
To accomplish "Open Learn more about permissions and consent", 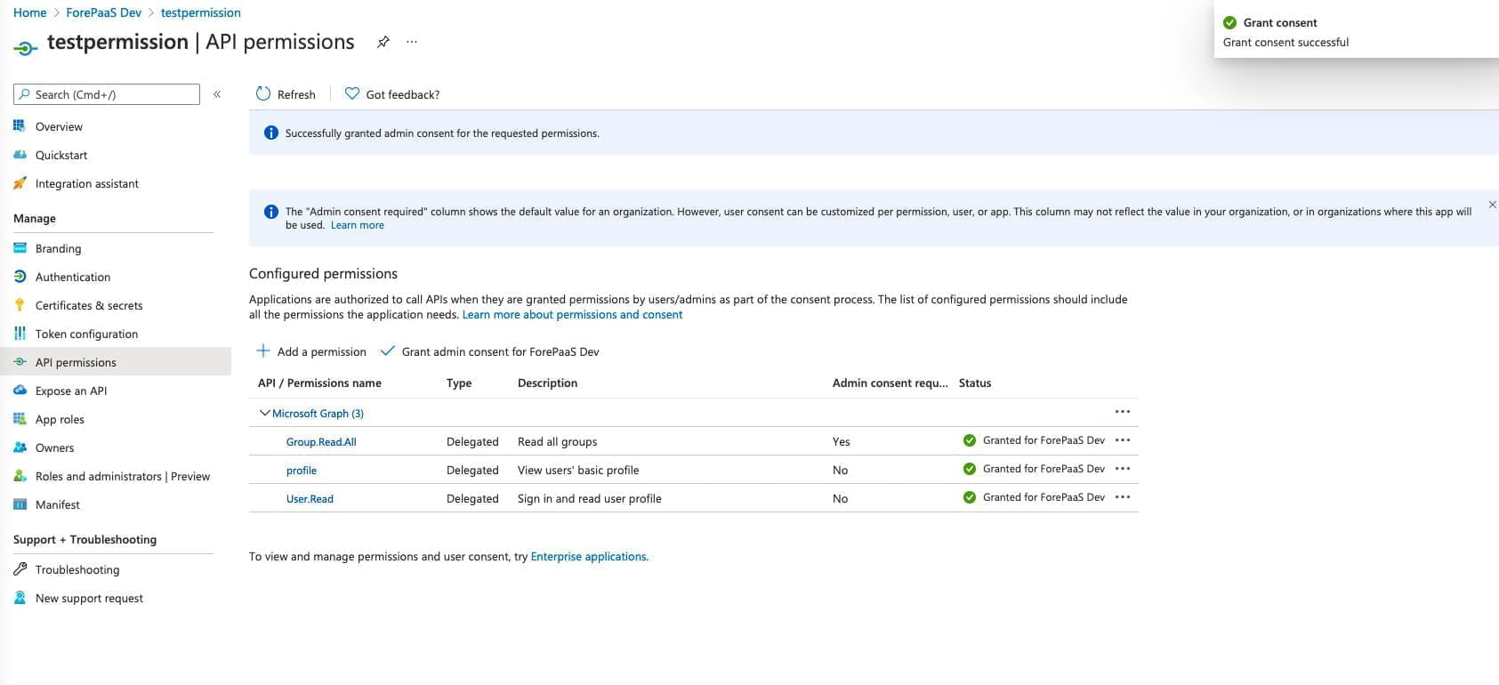I will (572, 315).
